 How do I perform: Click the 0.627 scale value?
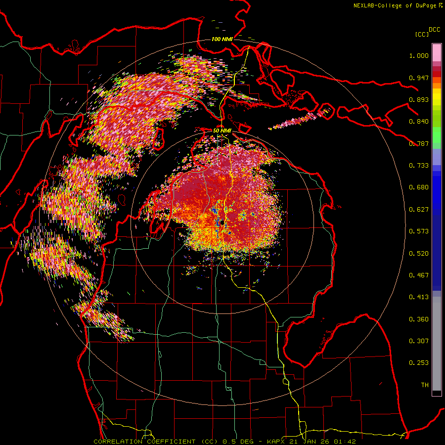tap(419, 210)
